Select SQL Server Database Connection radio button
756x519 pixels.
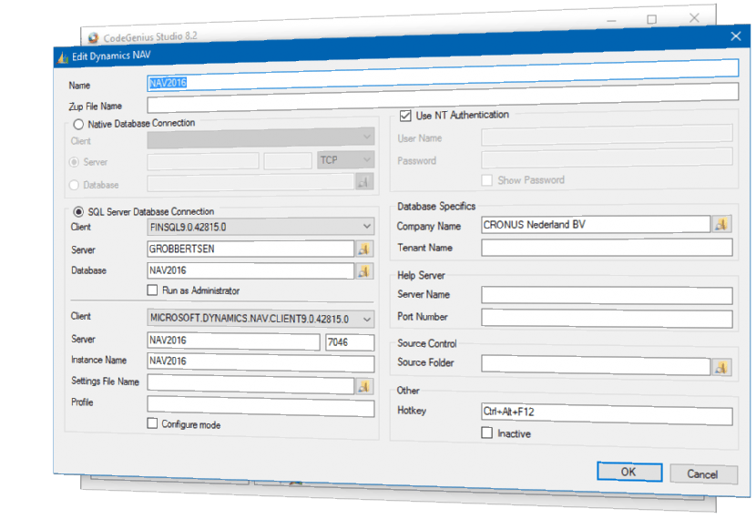(x=78, y=211)
